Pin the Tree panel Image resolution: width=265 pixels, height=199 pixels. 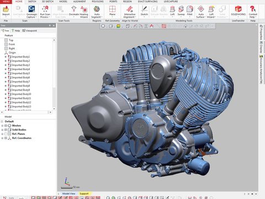50,25
